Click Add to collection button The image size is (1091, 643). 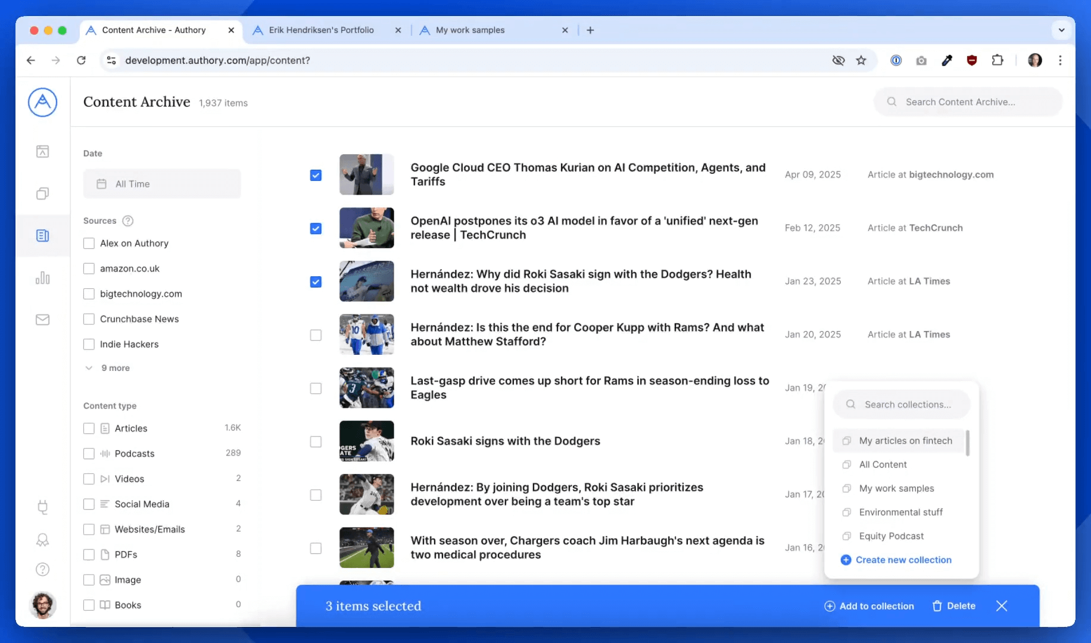(x=869, y=606)
